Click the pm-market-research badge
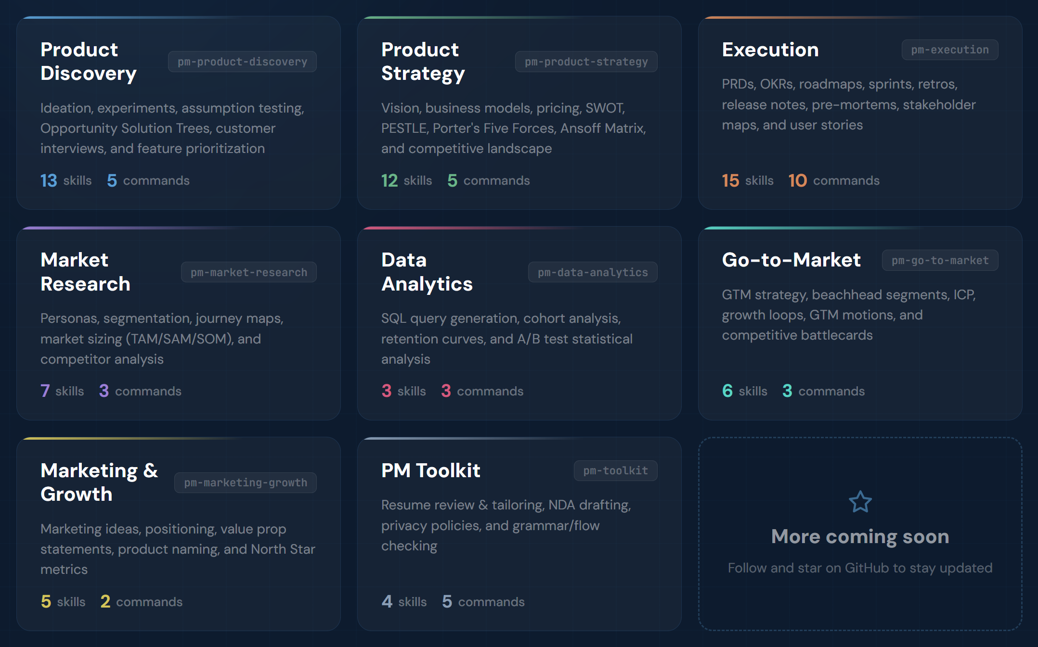 tap(248, 272)
